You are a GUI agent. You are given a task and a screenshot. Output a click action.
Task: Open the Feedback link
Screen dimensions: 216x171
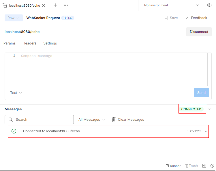tap(197, 18)
